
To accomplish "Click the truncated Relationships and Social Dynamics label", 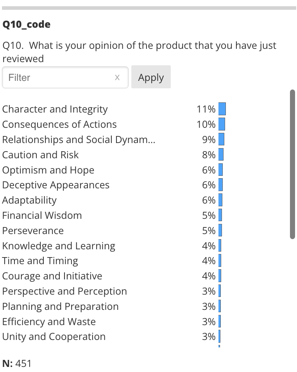I will coord(79,139).
